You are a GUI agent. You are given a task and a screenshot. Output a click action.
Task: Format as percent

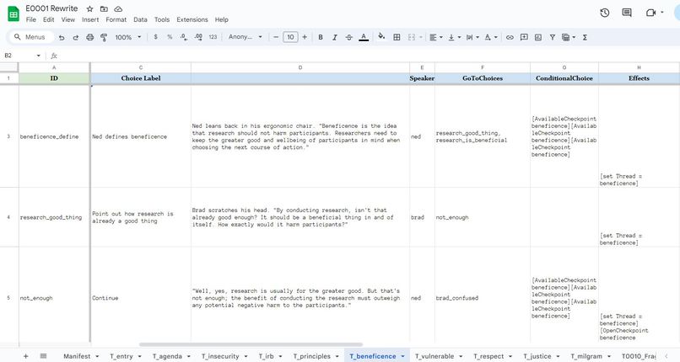(x=170, y=37)
